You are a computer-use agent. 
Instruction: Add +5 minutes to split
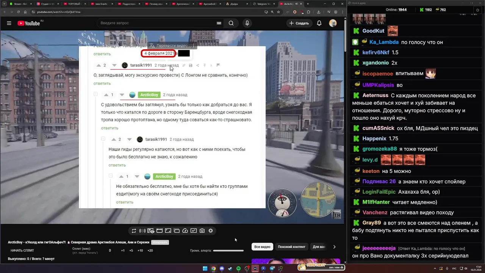pyautogui.click(x=131, y=251)
